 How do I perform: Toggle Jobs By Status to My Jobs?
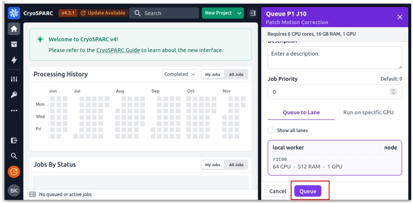213,165
